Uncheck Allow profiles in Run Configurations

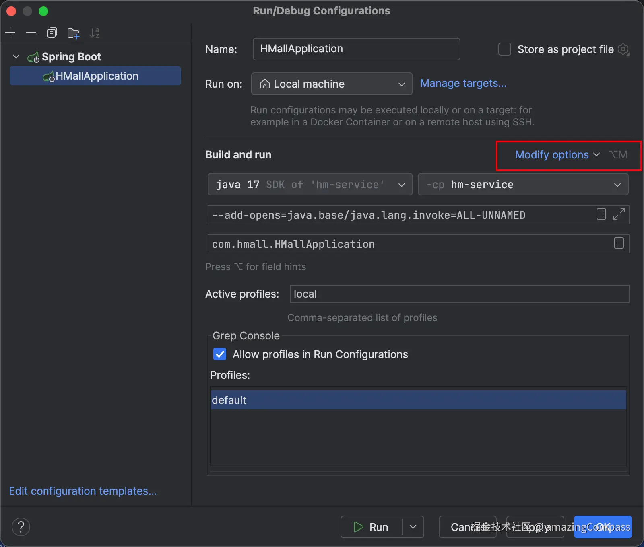coord(220,354)
